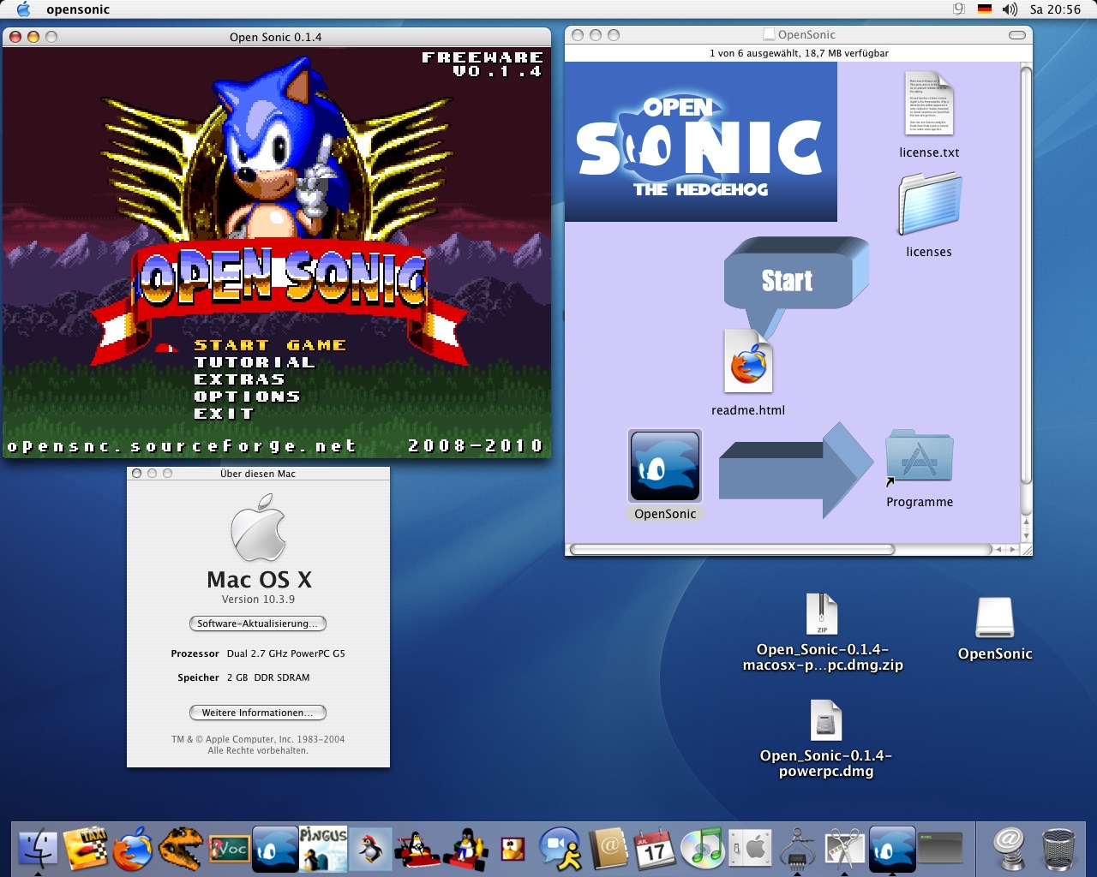The height and width of the screenshot is (877, 1097).
Task: Choose START GAME in the Open Sonic menu
Action: [270, 345]
